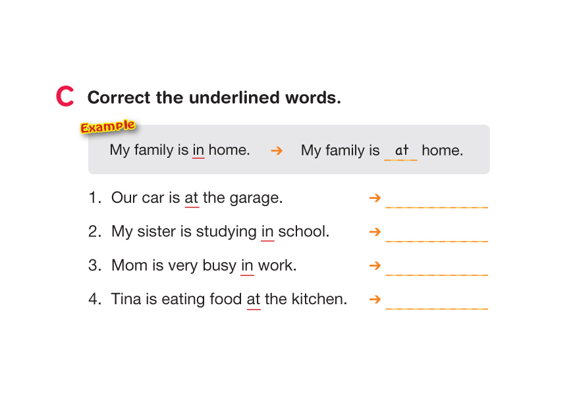Click the heading "Correct the underlined words."

click(214, 97)
